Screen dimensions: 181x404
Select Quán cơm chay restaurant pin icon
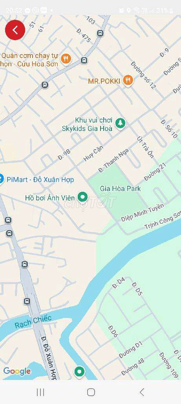tap(66, 58)
